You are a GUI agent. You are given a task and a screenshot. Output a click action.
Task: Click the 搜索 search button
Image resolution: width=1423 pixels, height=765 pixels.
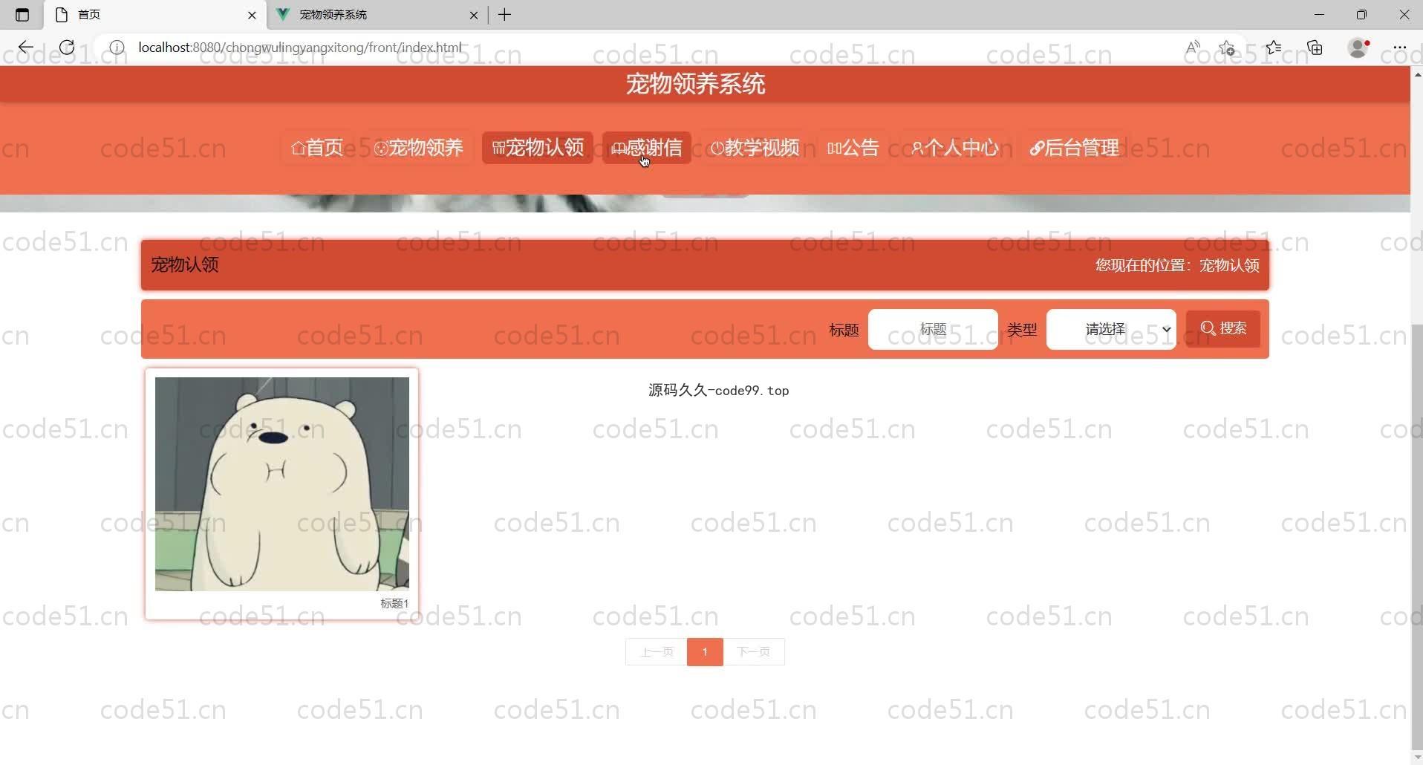click(1223, 328)
